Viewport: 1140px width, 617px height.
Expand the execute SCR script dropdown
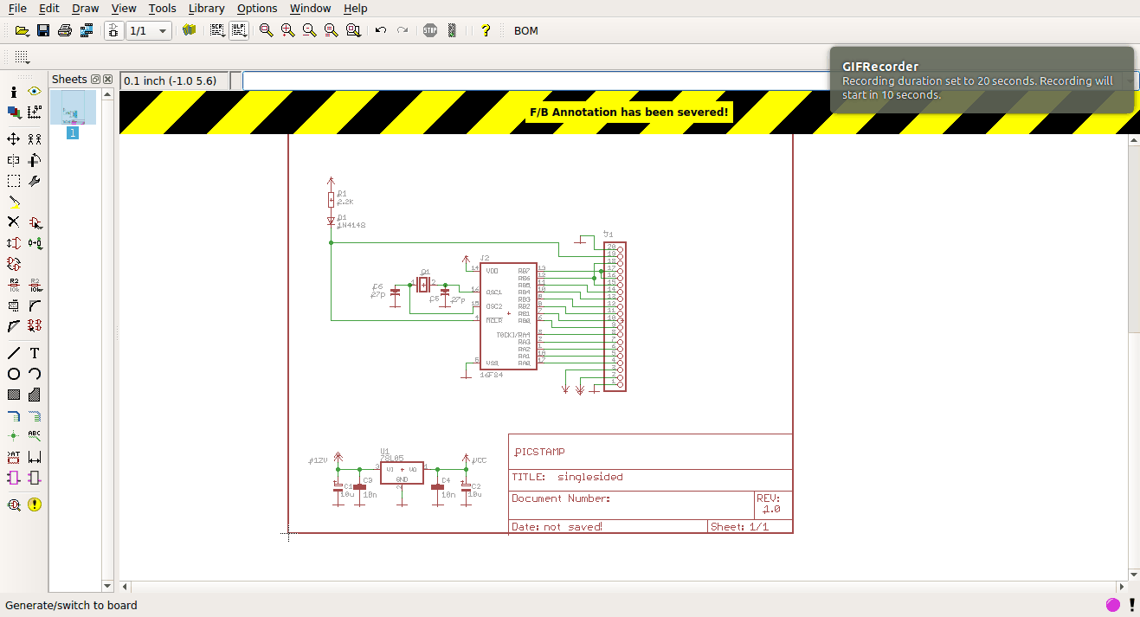pyautogui.click(x=217, y=30)
